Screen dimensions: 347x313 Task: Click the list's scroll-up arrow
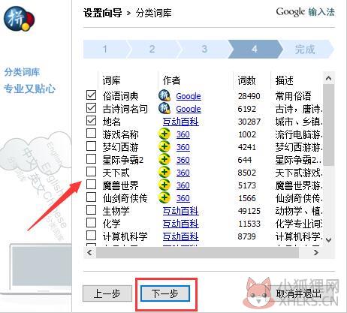click(x=329, y=79)
